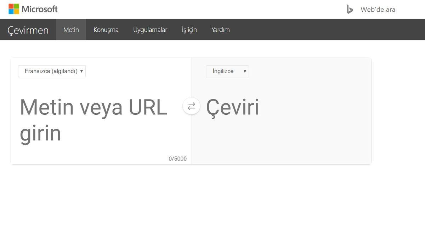
Task: Switch to the Konuşma tab
Action: click(106, 30)
